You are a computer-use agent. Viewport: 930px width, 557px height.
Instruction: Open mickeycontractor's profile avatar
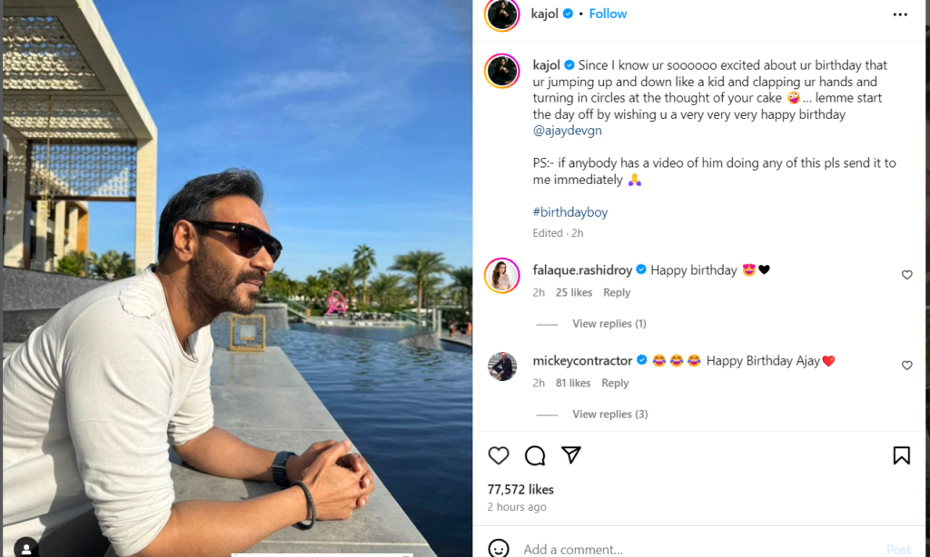502,366
